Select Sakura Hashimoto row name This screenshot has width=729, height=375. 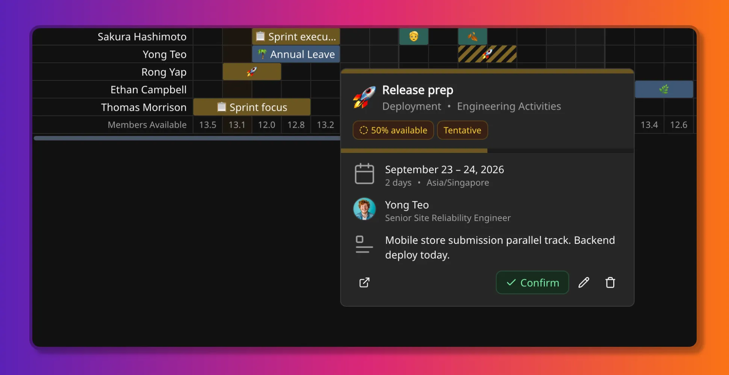[142, 37]
